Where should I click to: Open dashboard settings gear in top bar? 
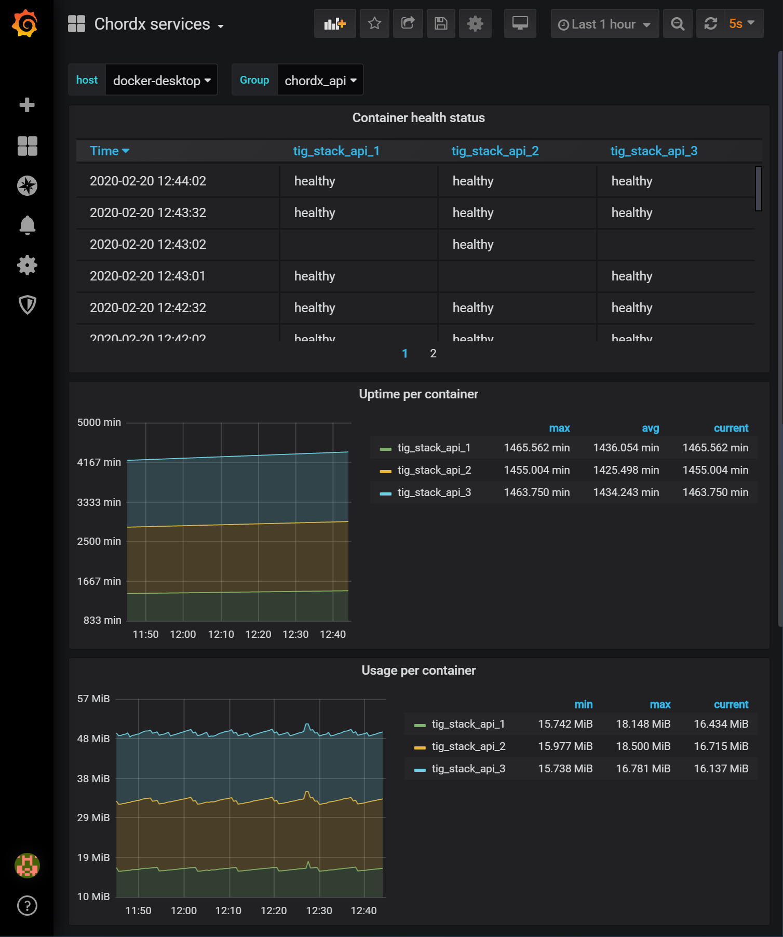(475, 23)
